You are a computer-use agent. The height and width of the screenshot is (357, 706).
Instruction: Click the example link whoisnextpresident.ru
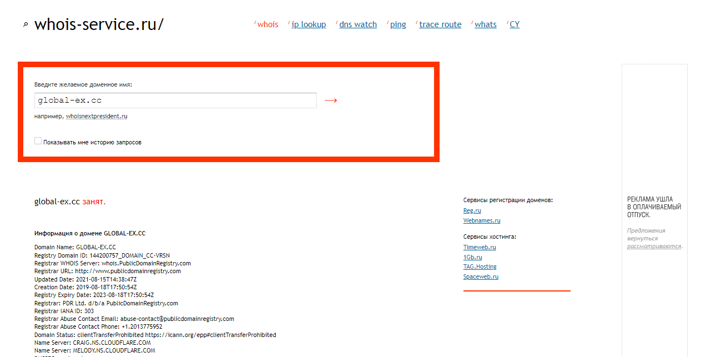[x=97, y=117]
